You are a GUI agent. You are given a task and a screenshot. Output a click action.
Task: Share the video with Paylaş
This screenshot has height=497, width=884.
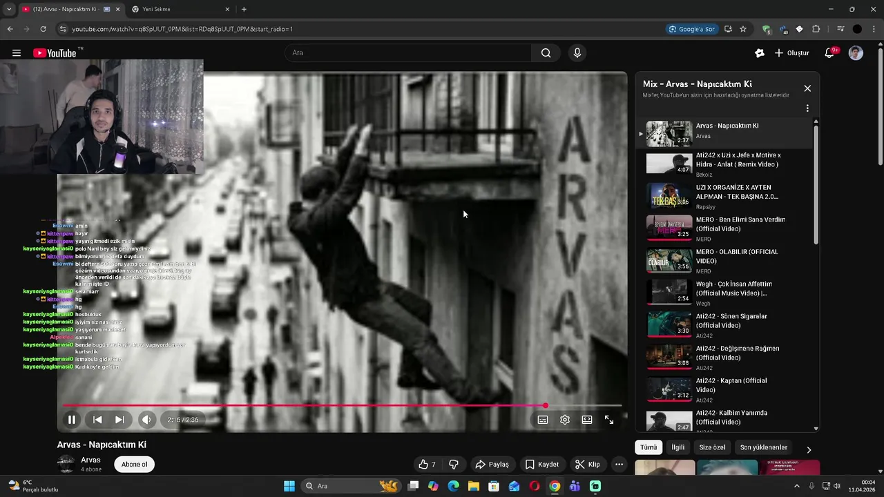coord(492,465)
